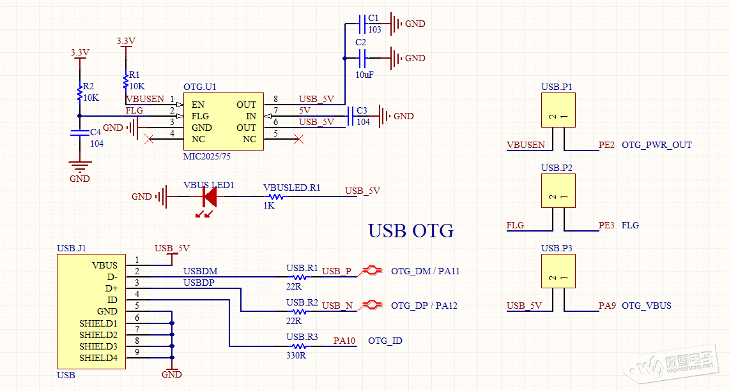This screenshot has height=391, width=731.
Task: Select capacitor C4 symbol
Action: click(x=80, y=133)
